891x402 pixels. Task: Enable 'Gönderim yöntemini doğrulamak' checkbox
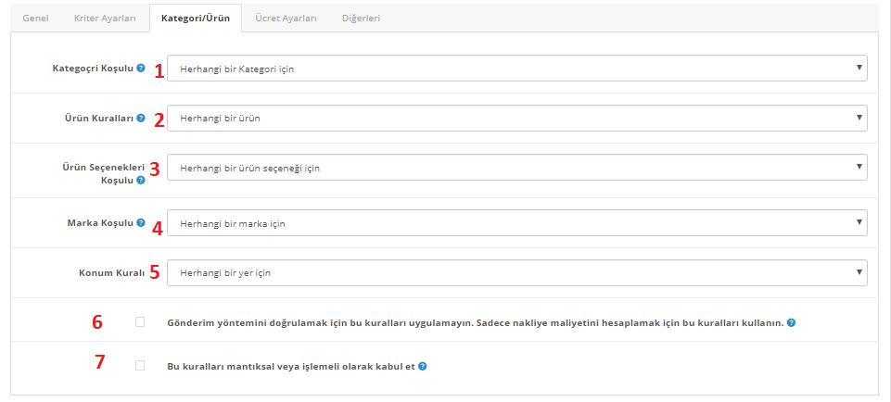click(140, 322)
